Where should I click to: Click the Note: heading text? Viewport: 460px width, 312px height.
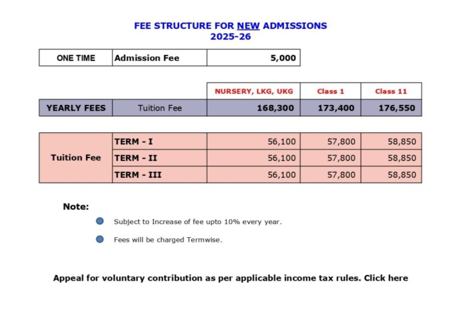[75, 207]
